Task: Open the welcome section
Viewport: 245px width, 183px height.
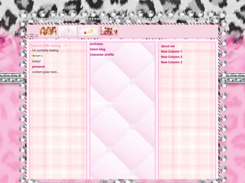Action: [x=96, y=44]
